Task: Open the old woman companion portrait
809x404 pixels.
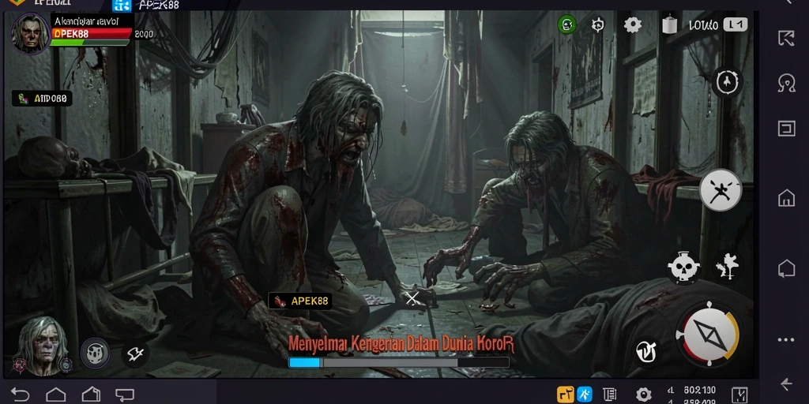Action: pos(43,346)
